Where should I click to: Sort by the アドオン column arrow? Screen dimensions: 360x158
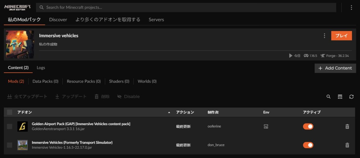[x=169, y=112]
